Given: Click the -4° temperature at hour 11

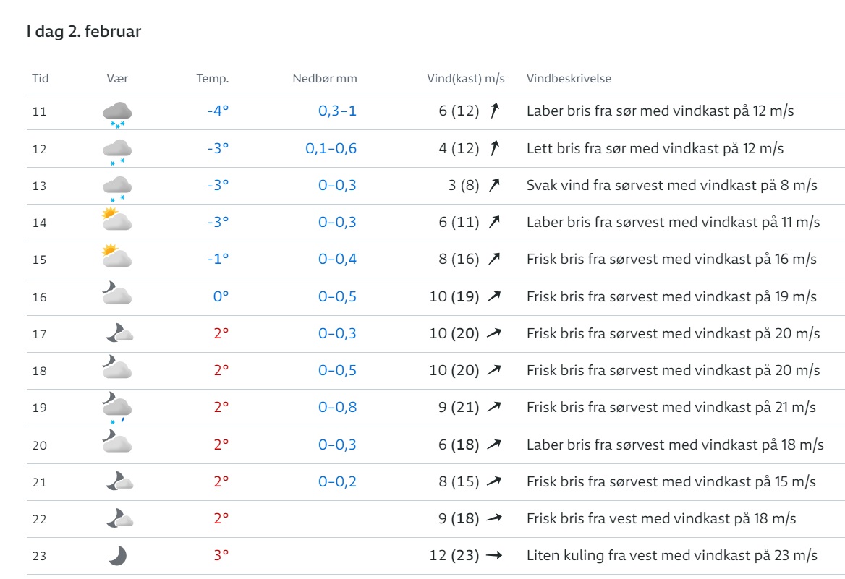Looking at the screenshot, I should coord(218,111).
